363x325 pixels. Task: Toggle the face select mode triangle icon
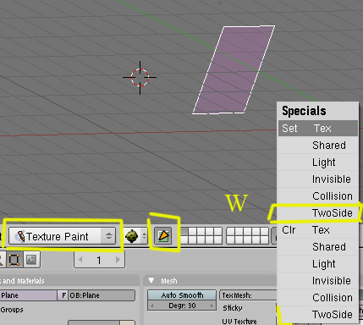tap(163, 236)
